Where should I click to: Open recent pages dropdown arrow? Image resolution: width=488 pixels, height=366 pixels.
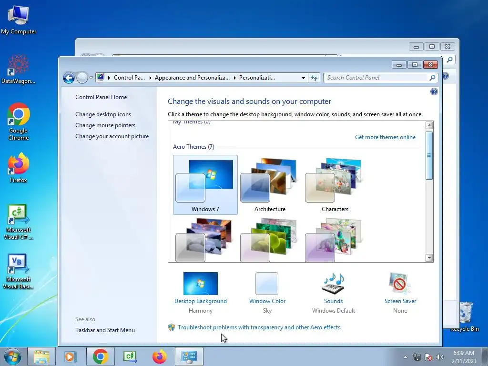pos(91,78)
